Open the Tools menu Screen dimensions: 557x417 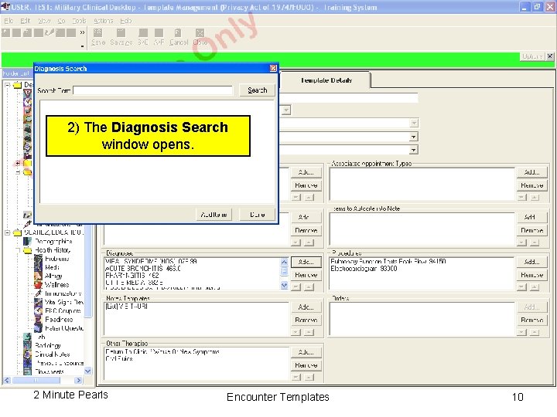[79, 21]
